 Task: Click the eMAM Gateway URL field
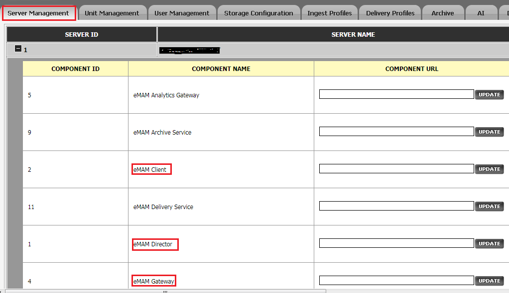(x=396, y=281)
